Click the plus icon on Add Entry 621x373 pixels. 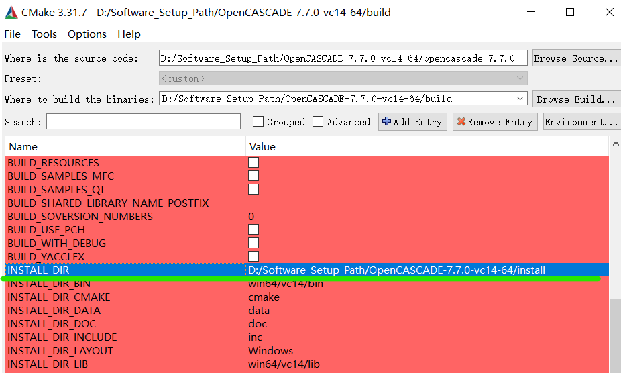pyautogui.click(x=386, y=121)
